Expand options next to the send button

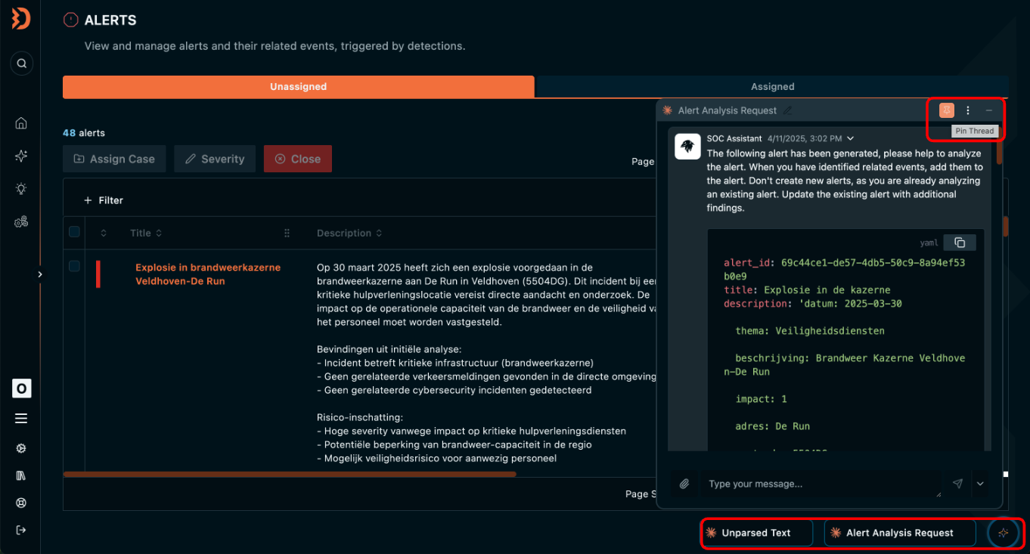coord(981,484)
